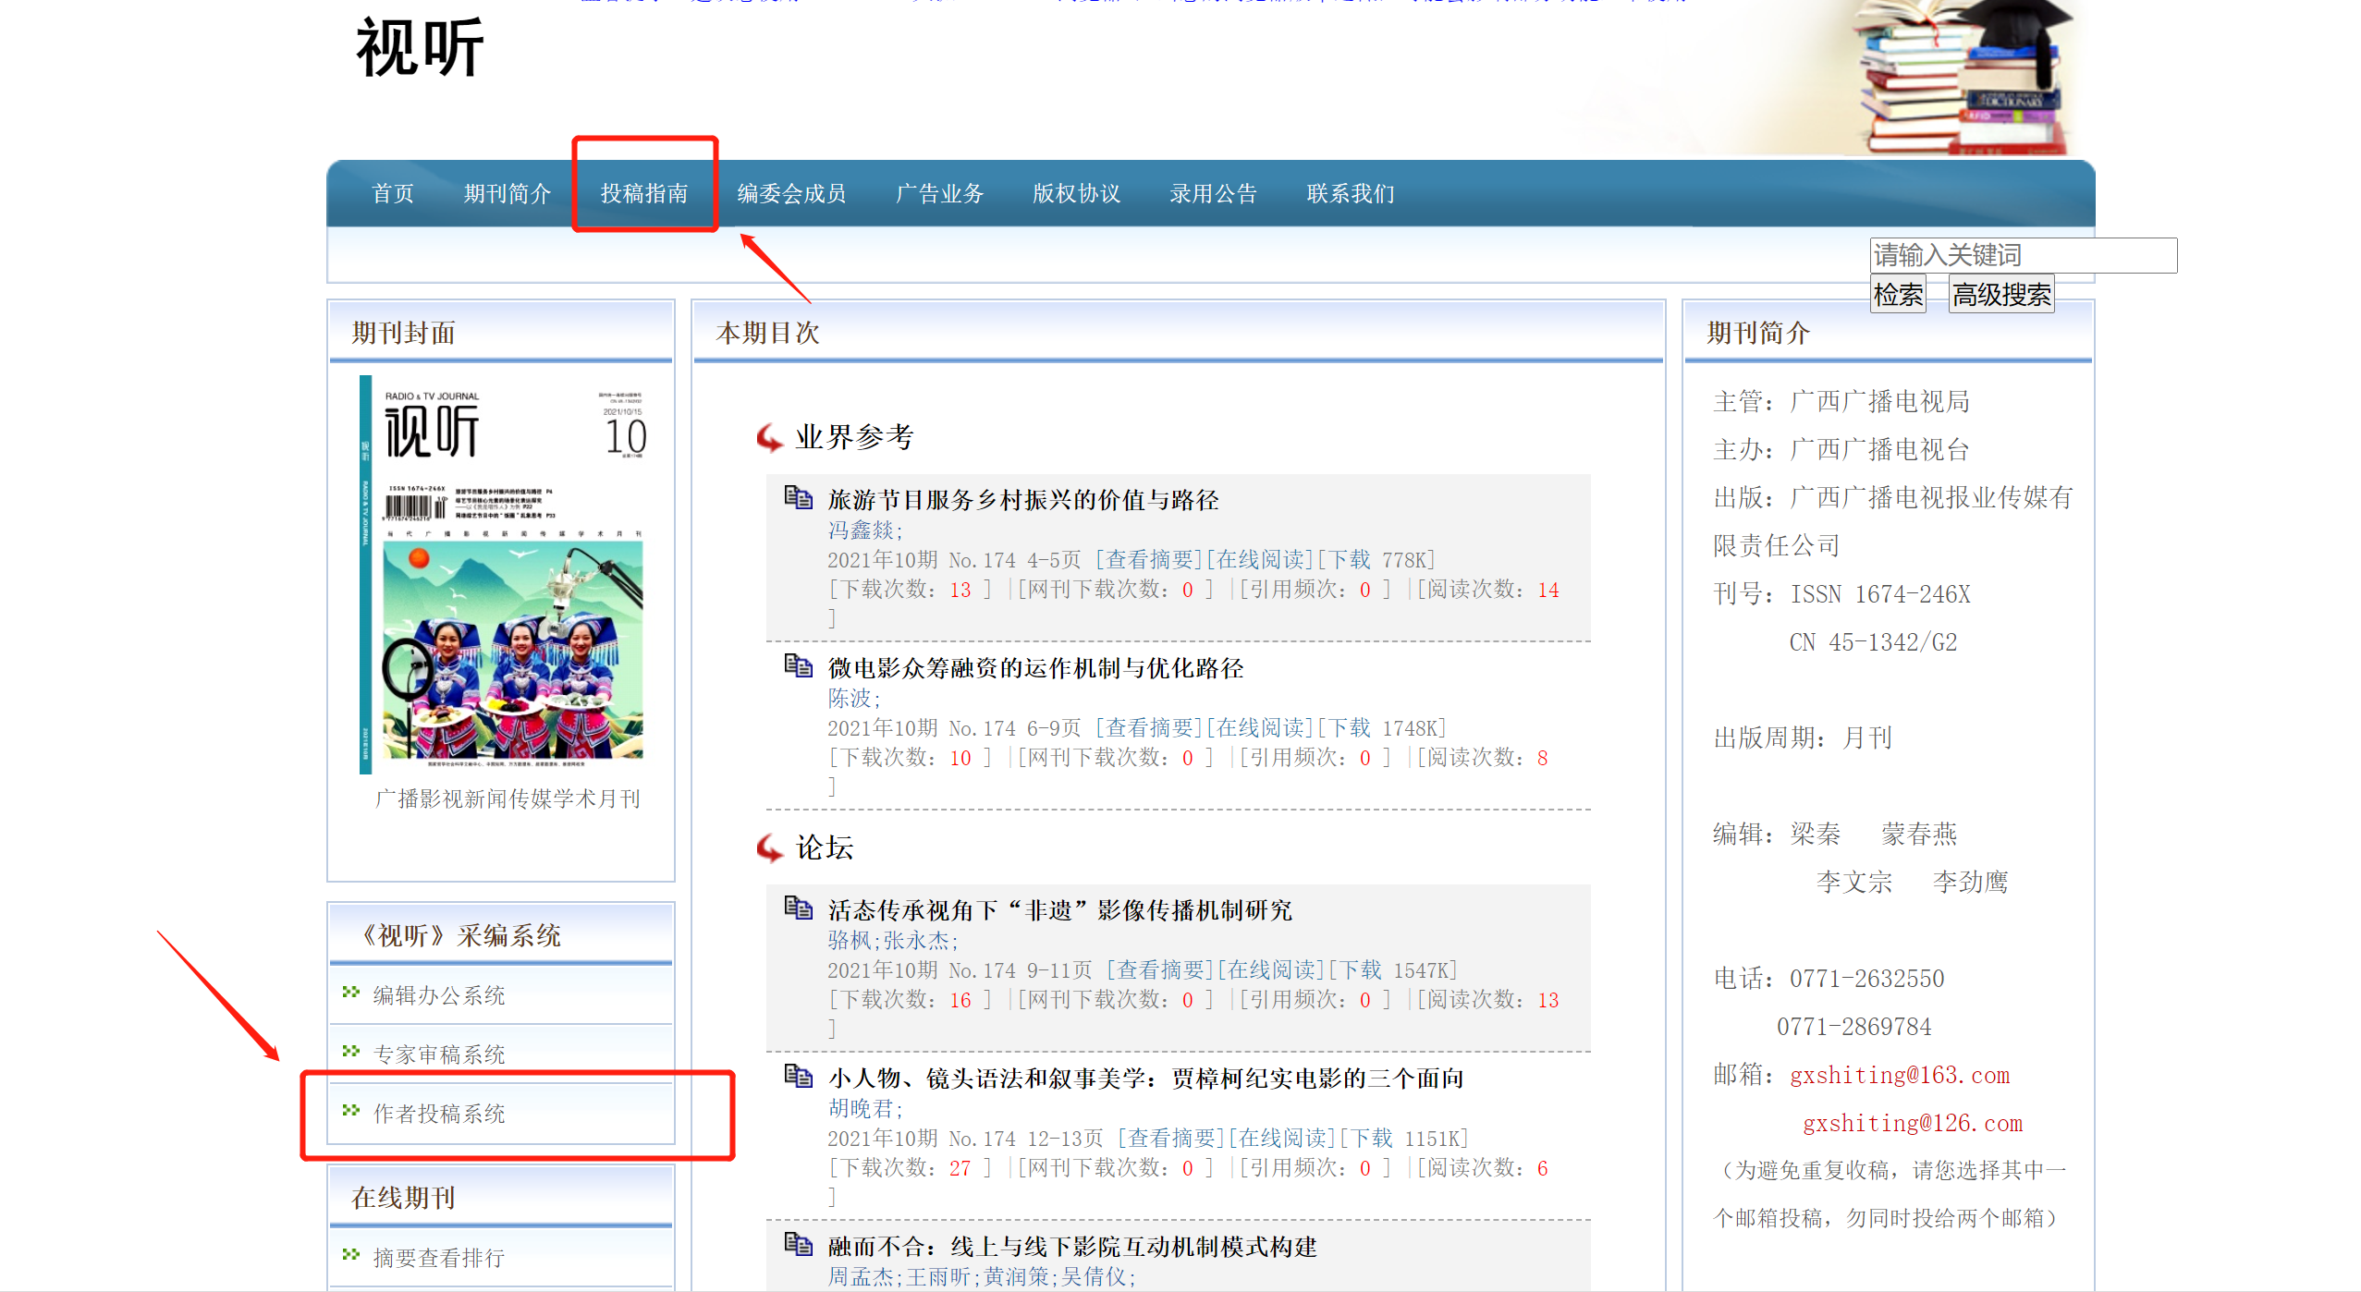Open article 活态传承视角下"非遗"影像传播机制研究
Image resolution: width=2361 pixels, height=1292 pixels.
1060,910
